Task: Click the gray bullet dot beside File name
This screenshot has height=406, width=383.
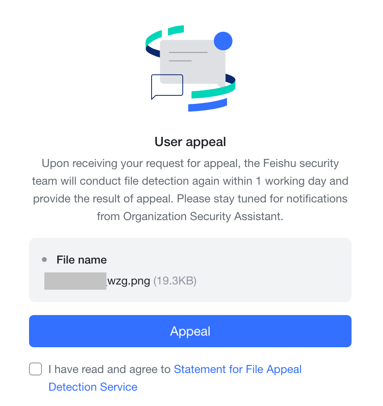Action: (44, 260)
